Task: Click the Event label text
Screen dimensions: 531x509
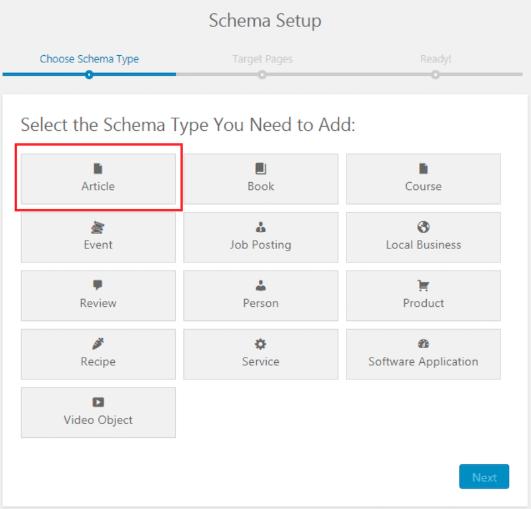Action: click(98, 245)
